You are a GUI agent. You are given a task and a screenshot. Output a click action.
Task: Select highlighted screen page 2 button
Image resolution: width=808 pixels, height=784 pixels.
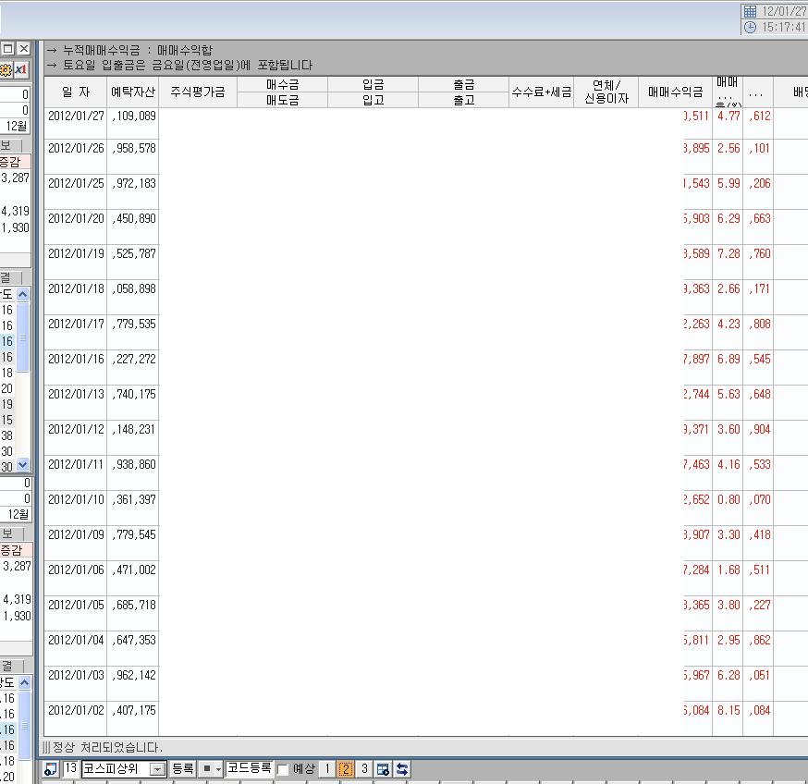346,769
